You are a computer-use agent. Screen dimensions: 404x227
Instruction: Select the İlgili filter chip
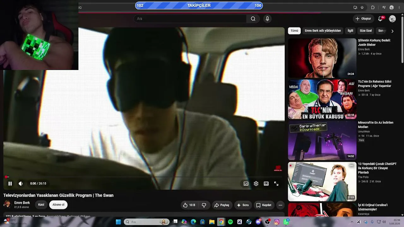350,31
